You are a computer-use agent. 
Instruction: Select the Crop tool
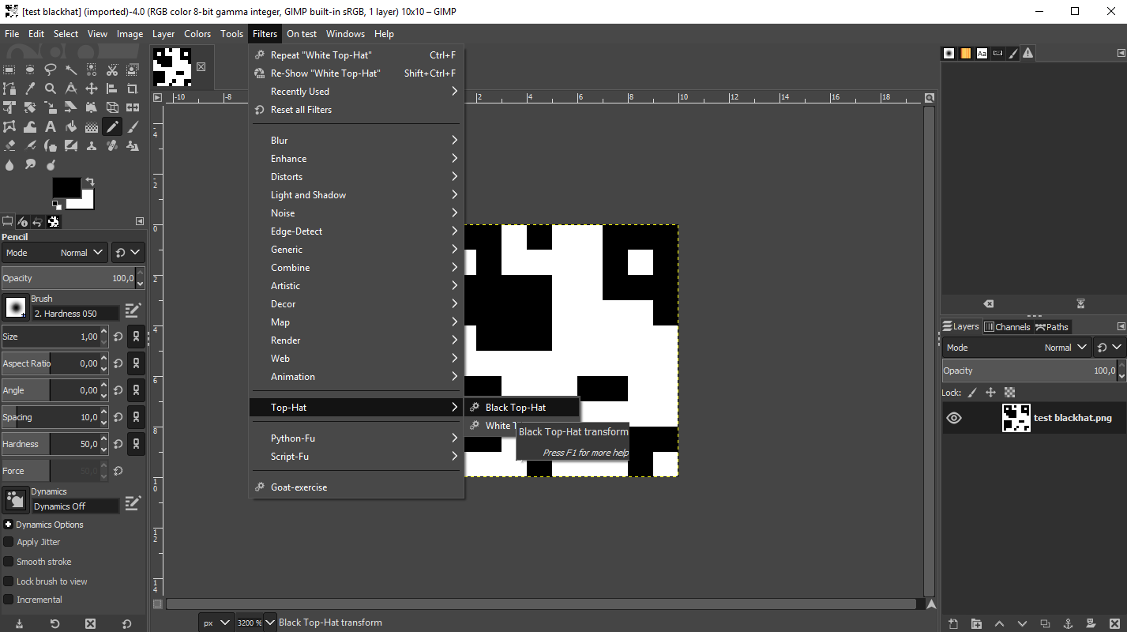click(x=133, y=88)
